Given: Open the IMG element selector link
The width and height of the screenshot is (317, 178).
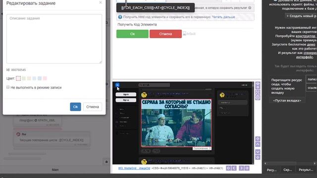Looking at the screenshot, I should click(x=134, y=168).
